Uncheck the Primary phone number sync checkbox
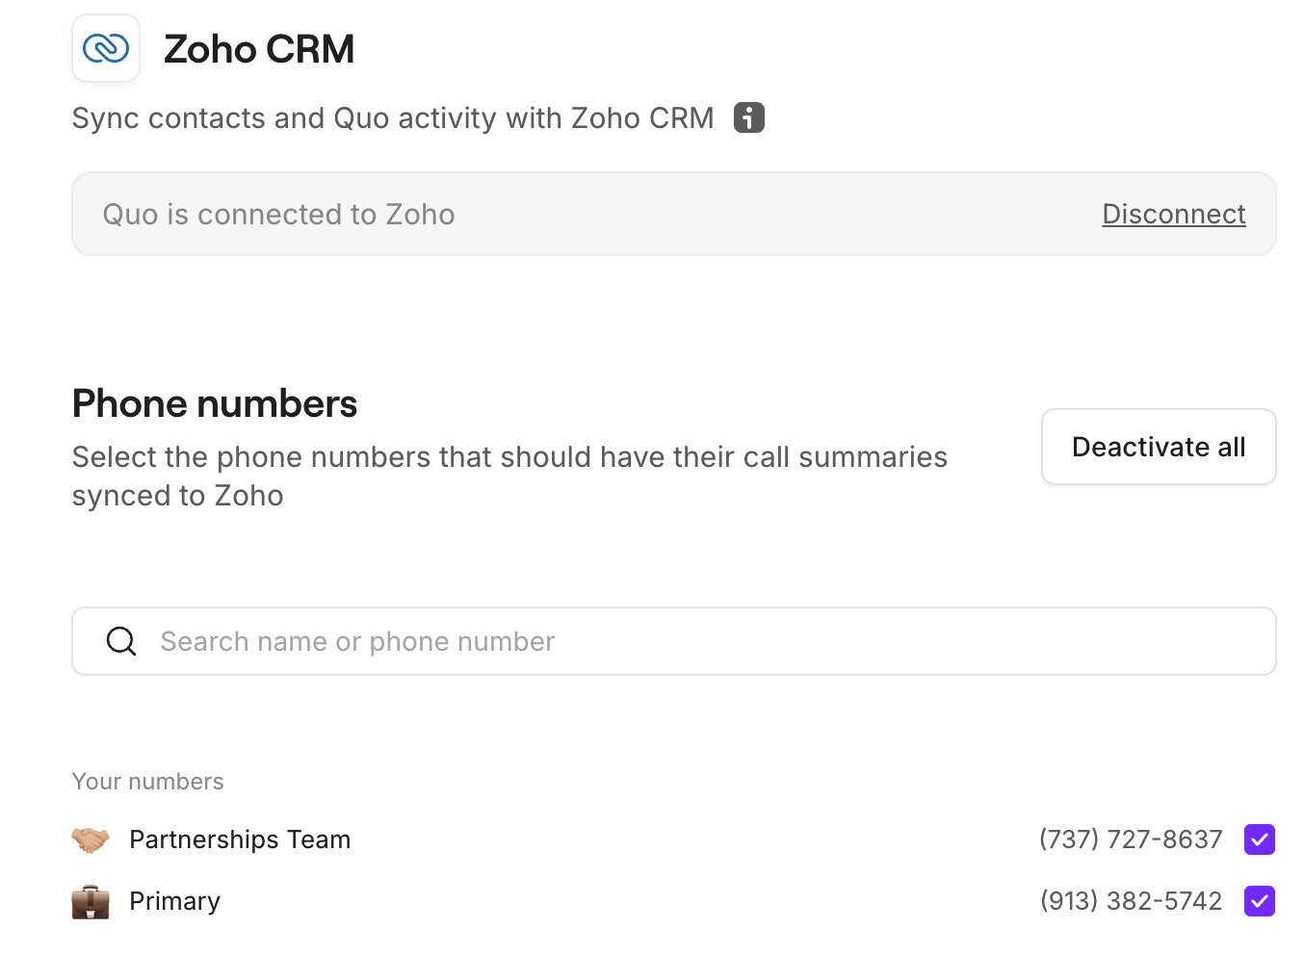The height and width of the screenshot is (955, 1304). pyautogui.click(x=1259, y=901)
